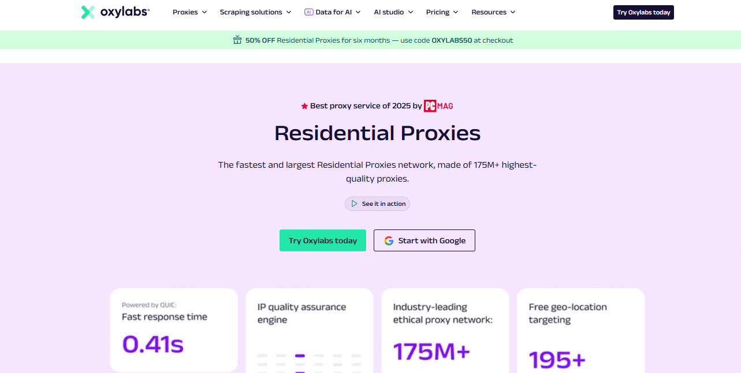Click the AI badge beside Data for AI

tap(308, 12)
